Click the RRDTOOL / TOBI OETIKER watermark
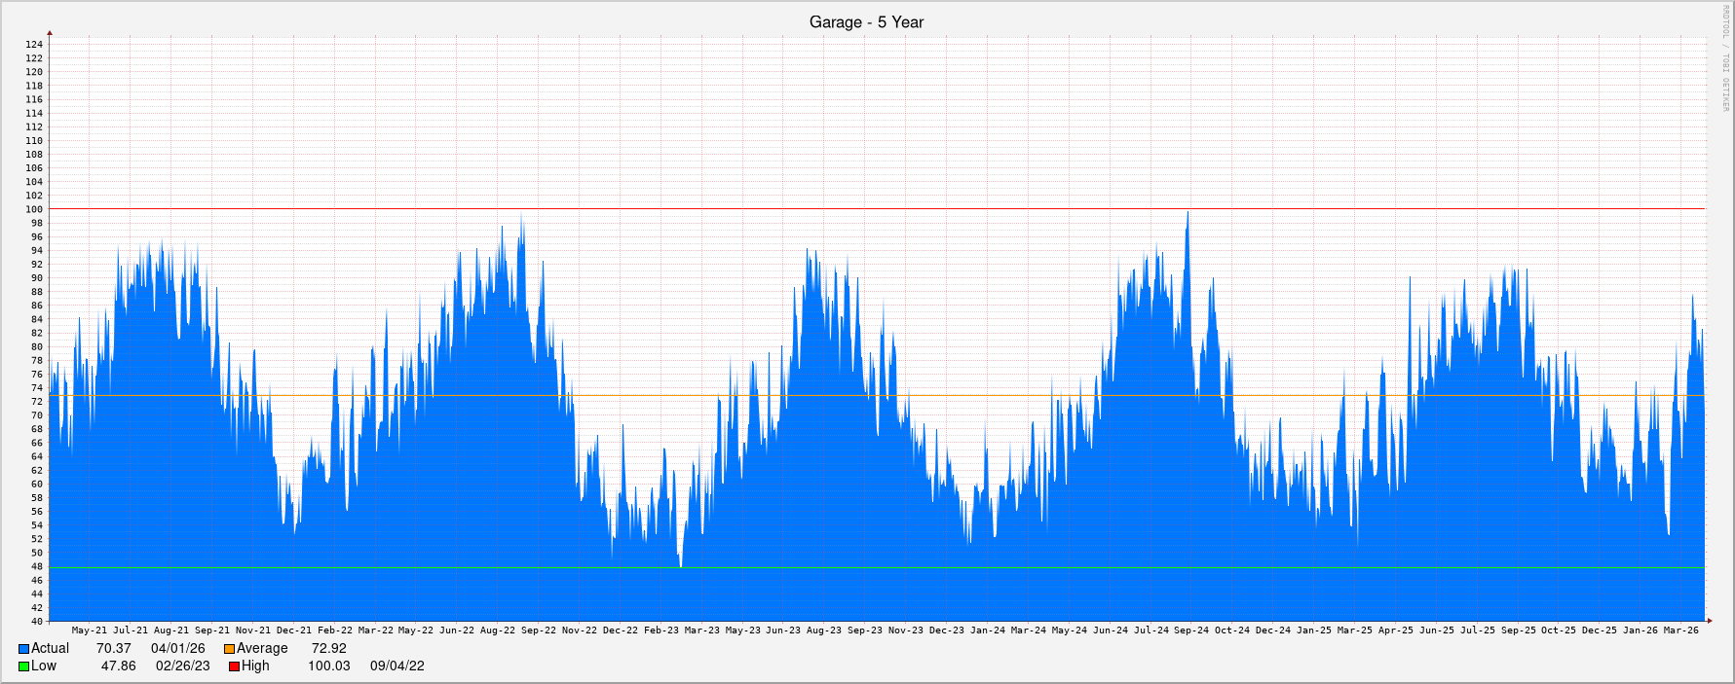The image size is (1735, 684). [1723, 58]
